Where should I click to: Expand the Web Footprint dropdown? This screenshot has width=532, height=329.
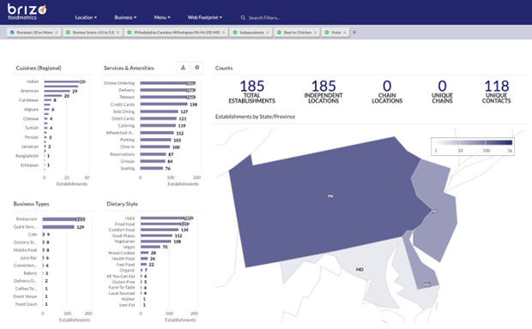click(205, 17)
